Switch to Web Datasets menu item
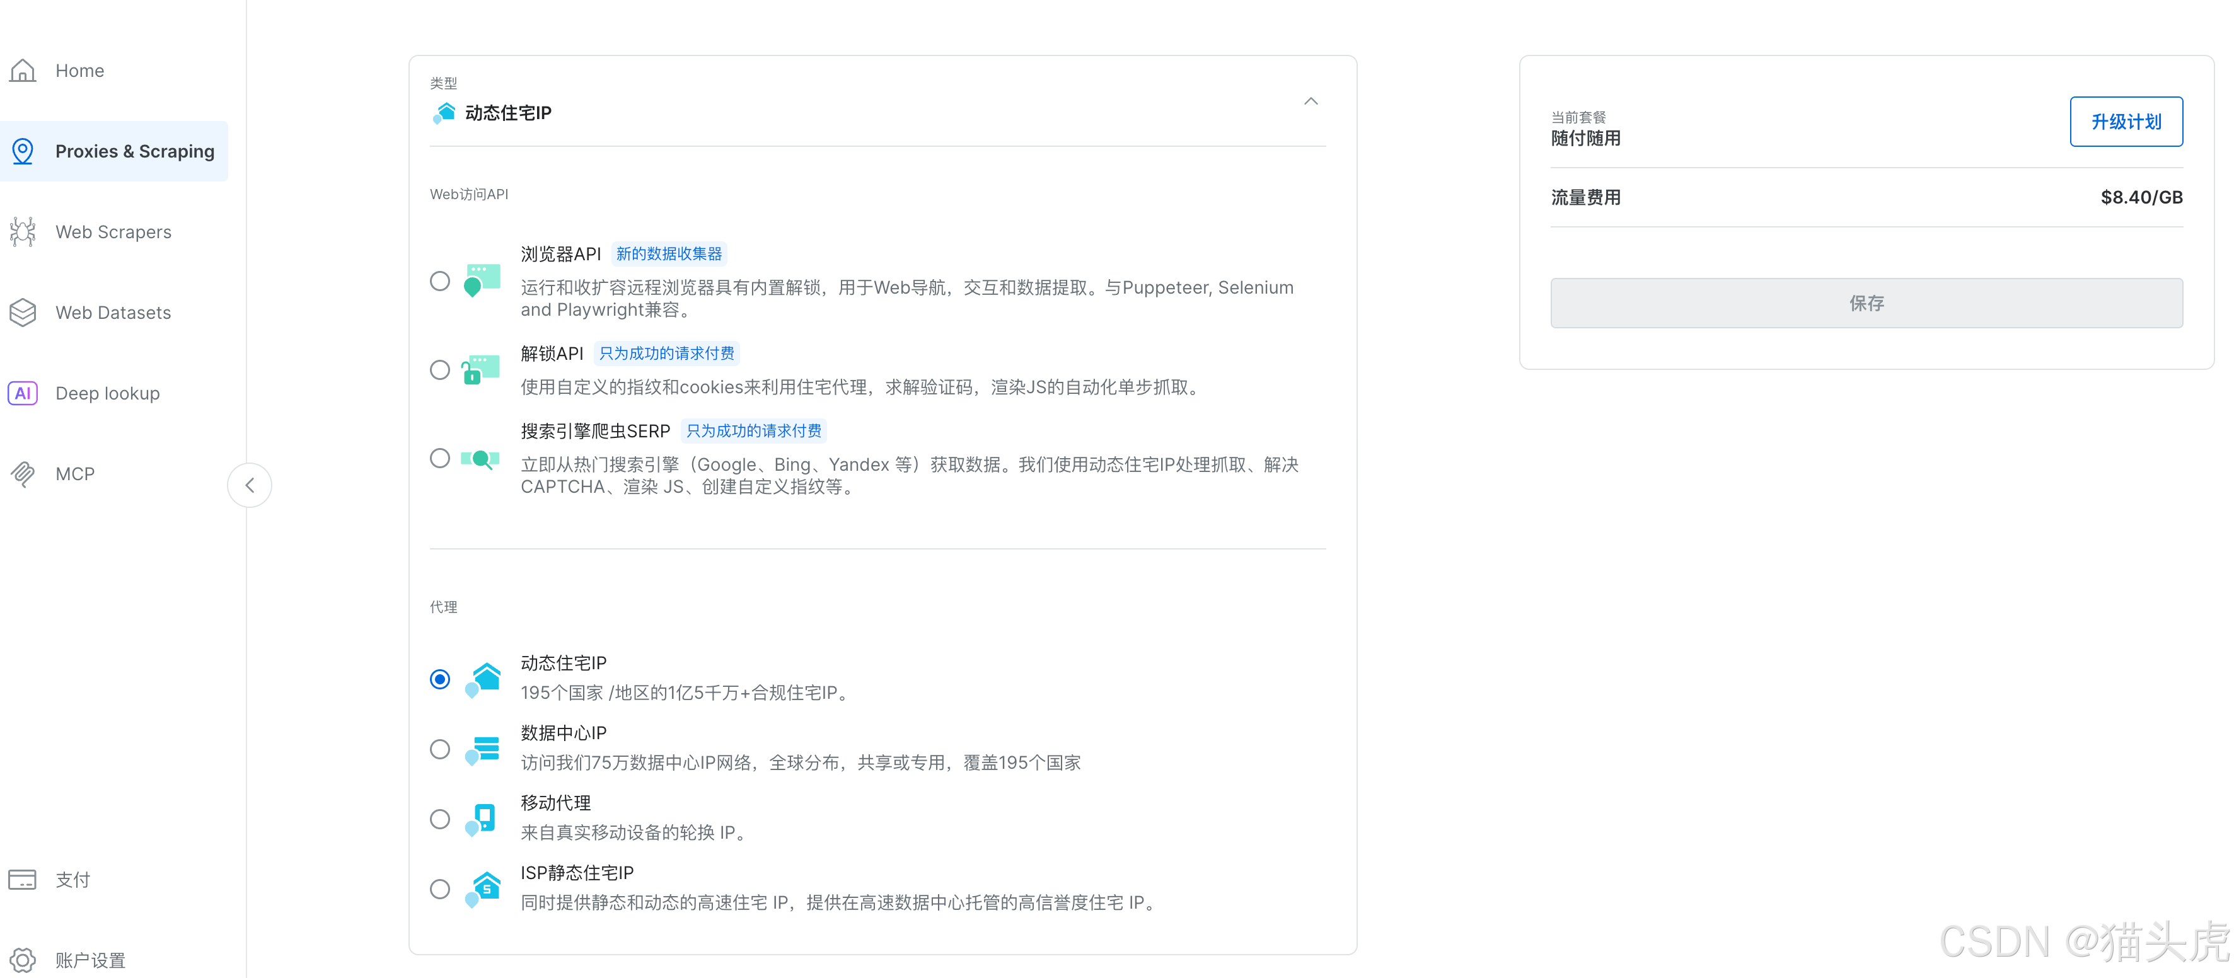The width and height of the screenshot is (2234, 978). tap(113, 312)
